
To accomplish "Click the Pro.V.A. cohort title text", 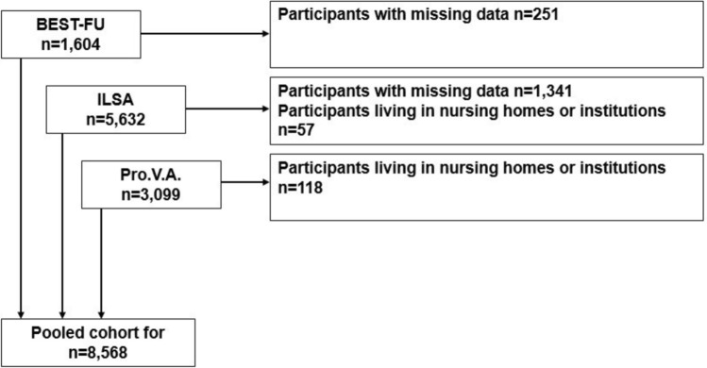I will [151, 175].
